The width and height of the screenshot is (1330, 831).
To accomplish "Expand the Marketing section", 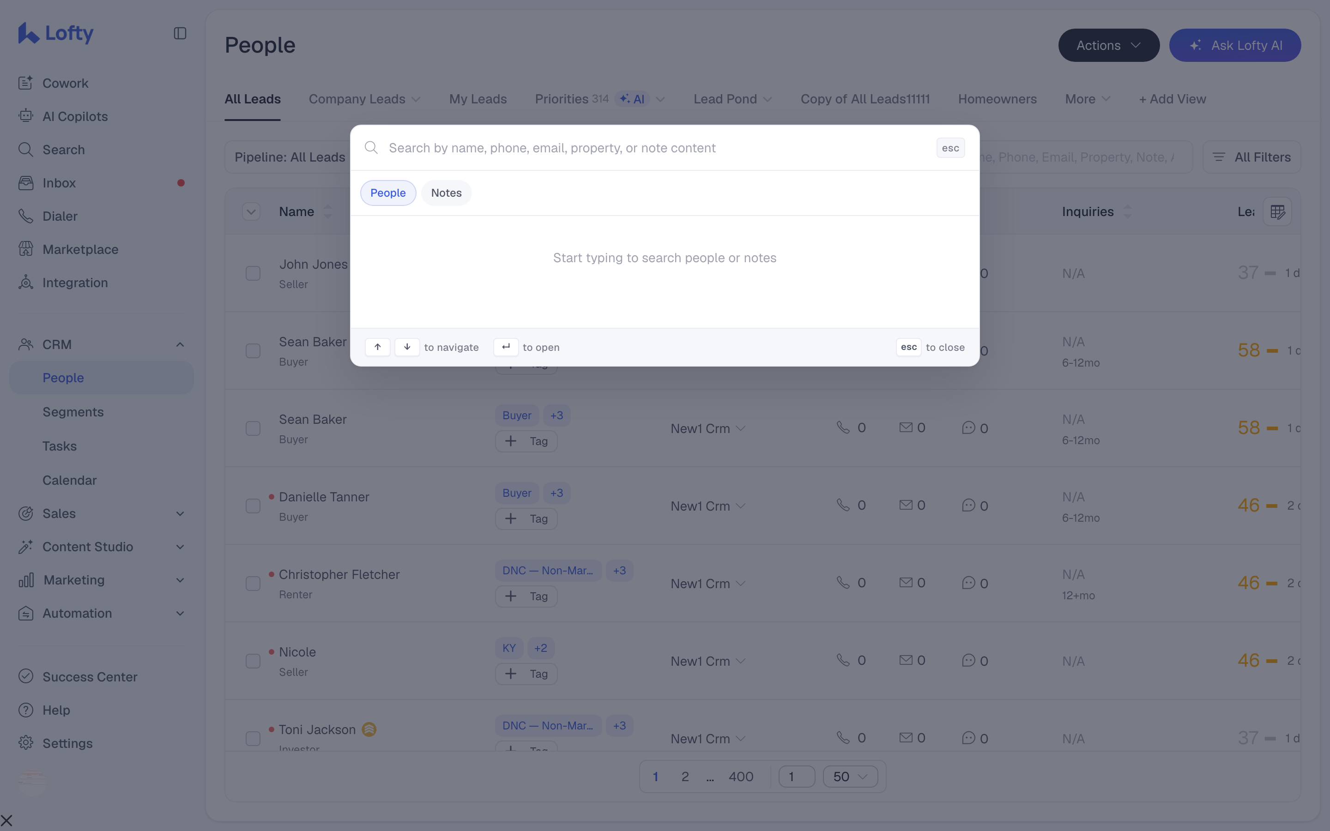I will click(x=180, y=580).
